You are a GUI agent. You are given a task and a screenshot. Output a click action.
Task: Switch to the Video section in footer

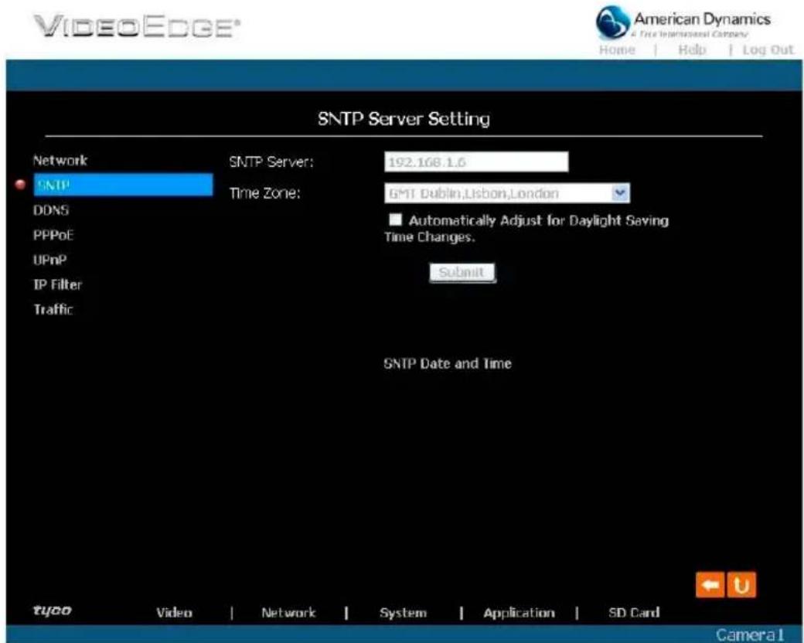click(175, 613)
